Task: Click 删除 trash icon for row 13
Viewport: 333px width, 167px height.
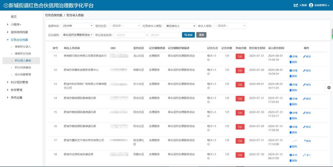Action: point(291,90)
